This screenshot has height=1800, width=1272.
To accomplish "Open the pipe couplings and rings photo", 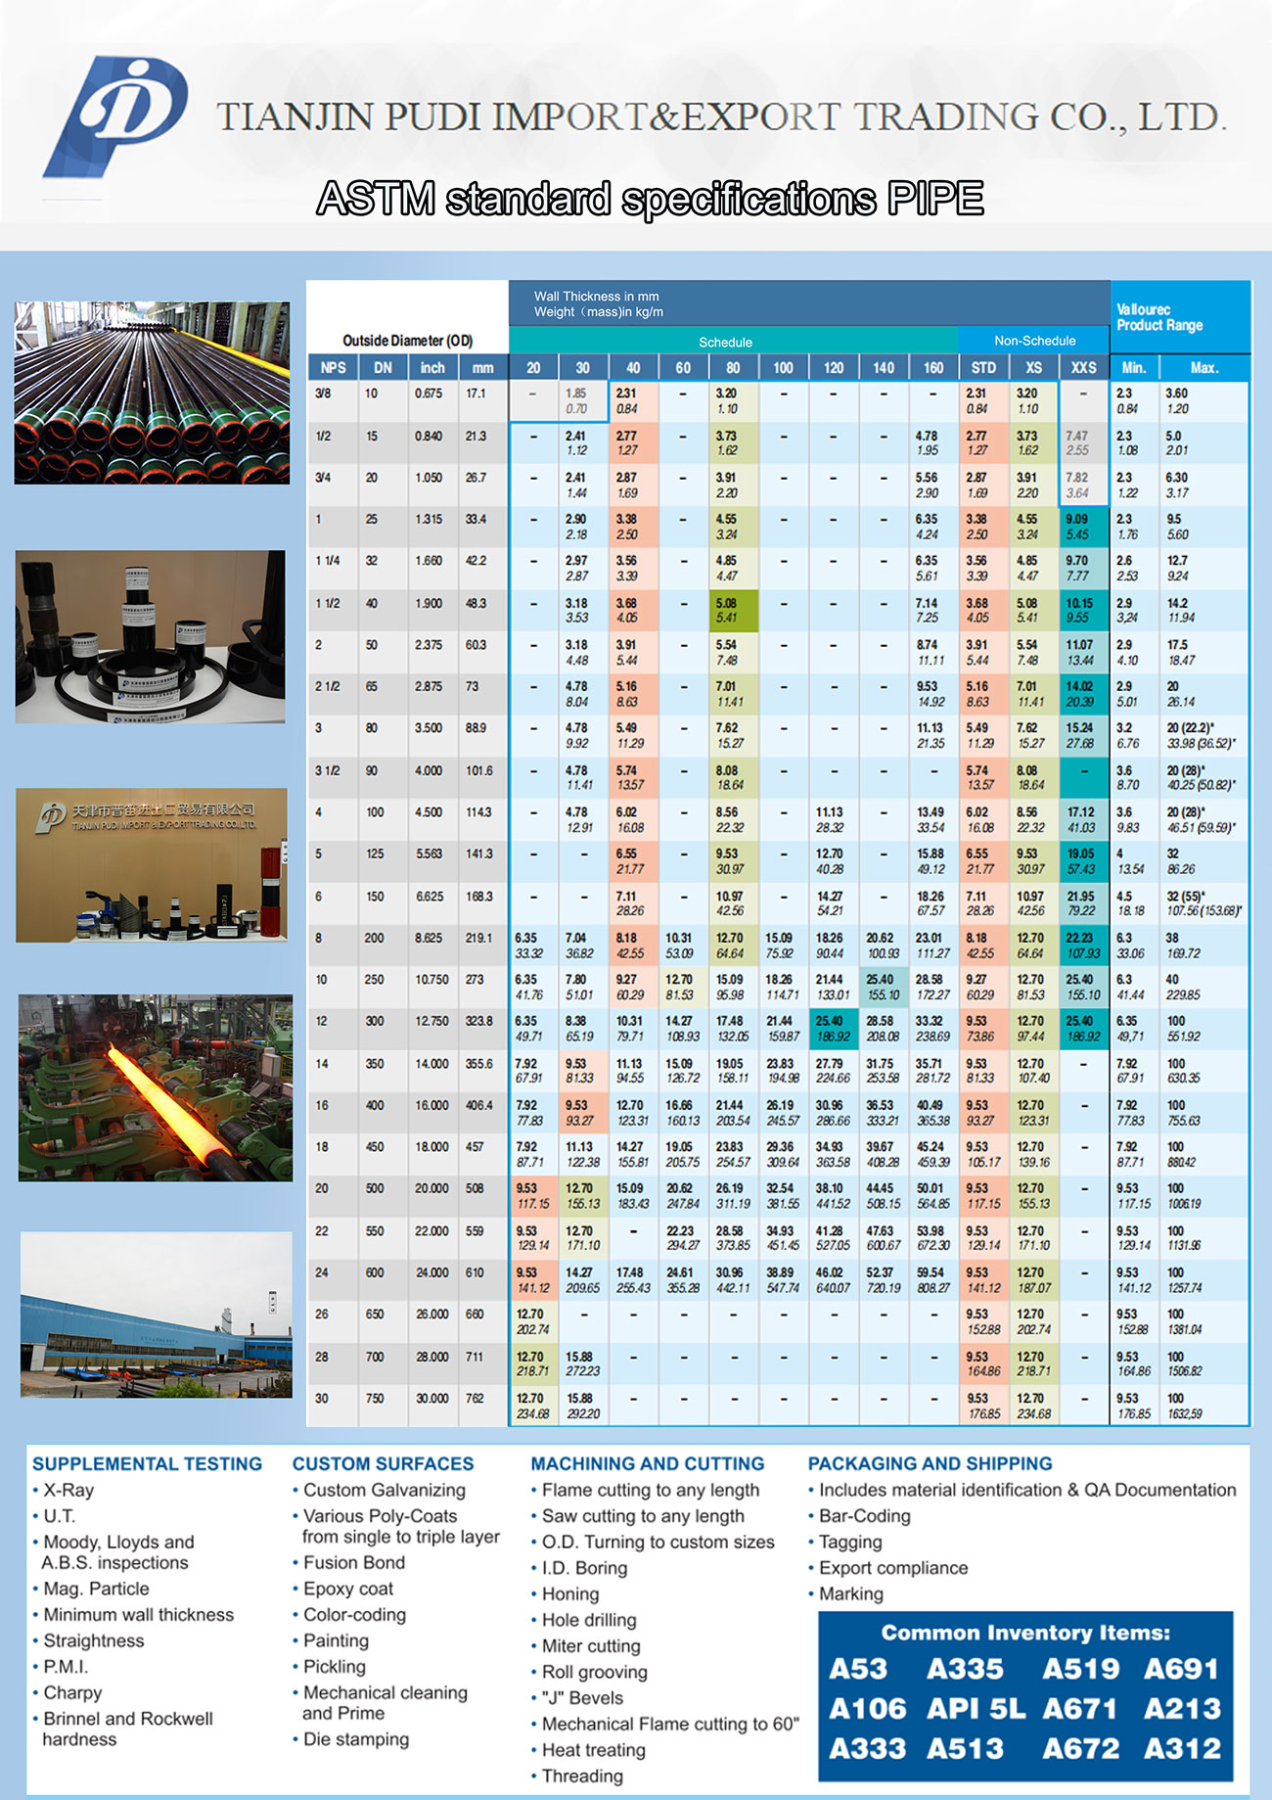I will (151, 636).
